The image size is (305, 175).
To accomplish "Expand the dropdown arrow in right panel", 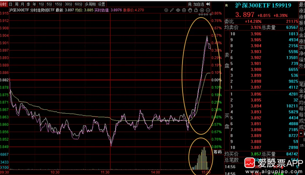I will coord(301,134).
